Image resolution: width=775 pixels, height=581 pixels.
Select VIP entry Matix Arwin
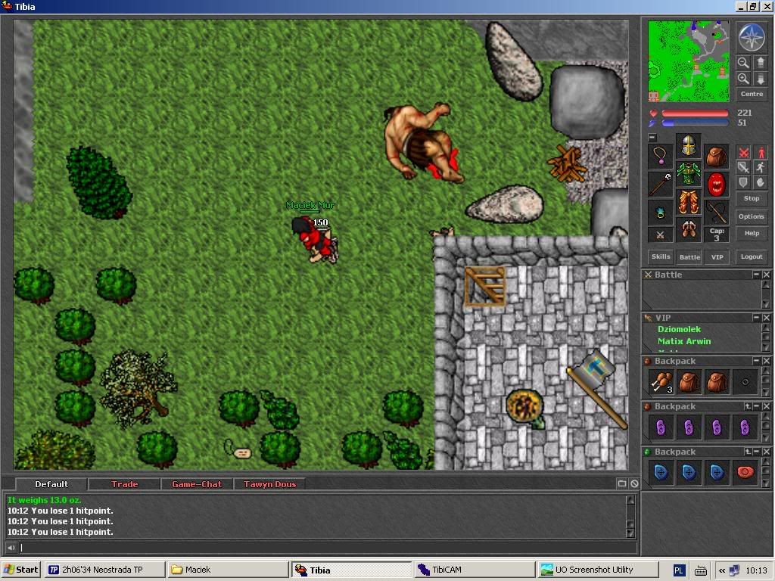pos(684,341)
